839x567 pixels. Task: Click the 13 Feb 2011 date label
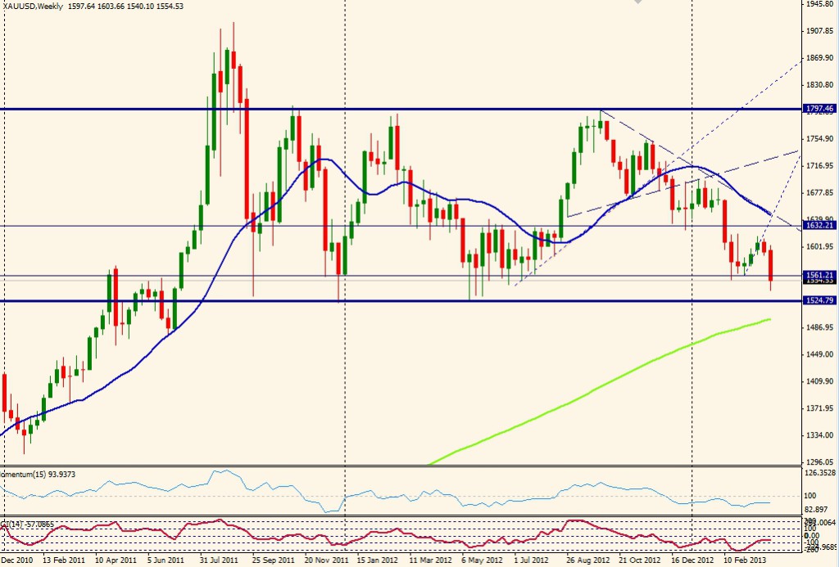64,561
